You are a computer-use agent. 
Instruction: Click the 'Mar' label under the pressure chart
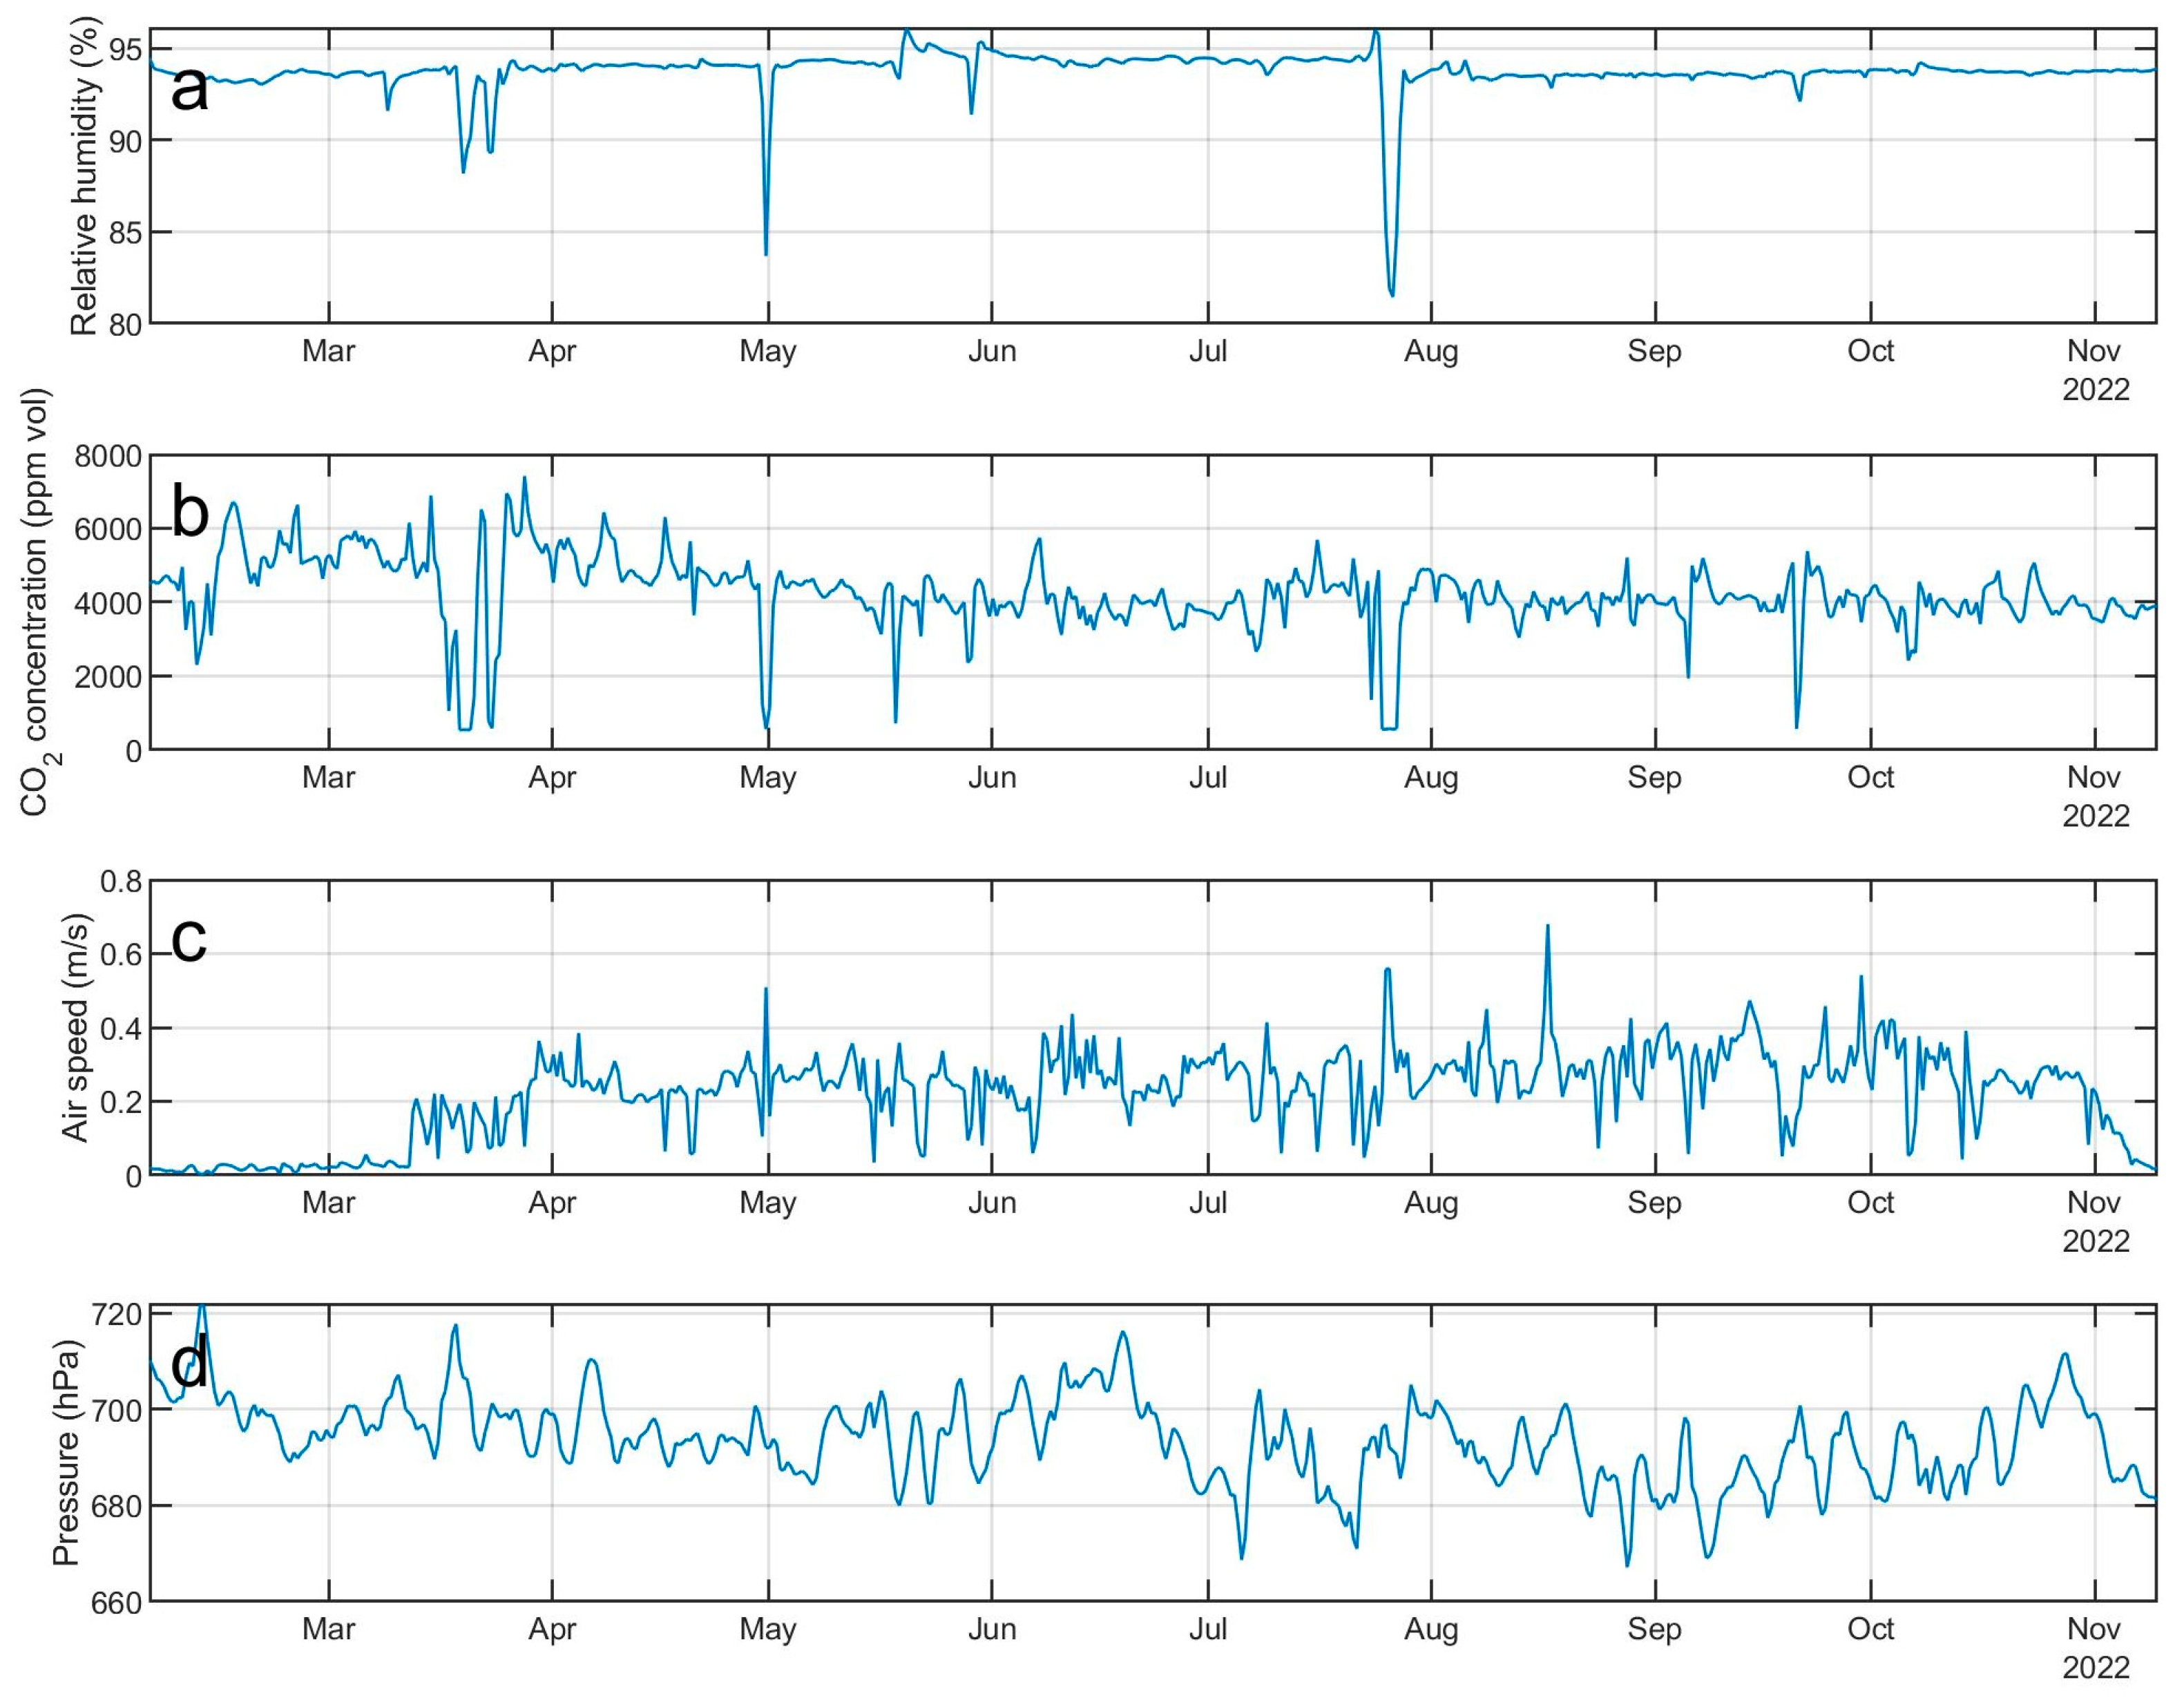(328, 1629)
